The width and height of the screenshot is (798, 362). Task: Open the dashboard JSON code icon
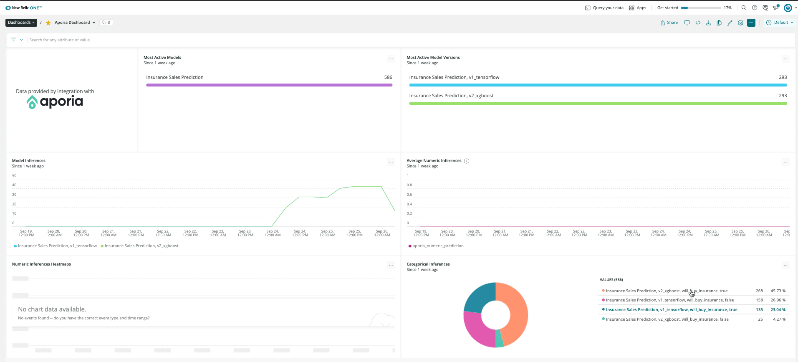pyautogui.click(x=698, y=23)
